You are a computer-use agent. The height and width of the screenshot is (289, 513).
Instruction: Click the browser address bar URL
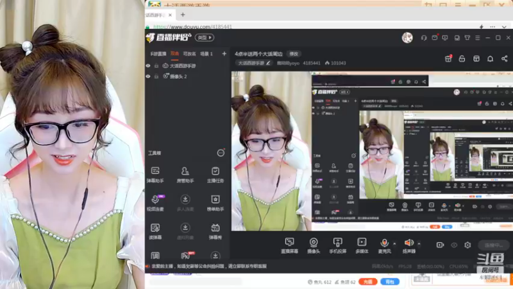tap(192, 26)
